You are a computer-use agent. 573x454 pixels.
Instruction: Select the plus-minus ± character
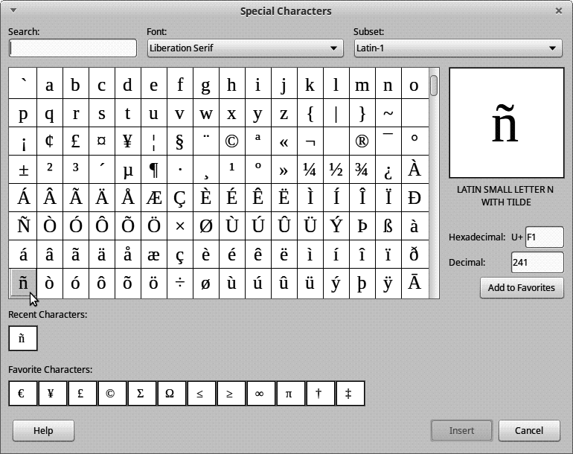click(x=23, y=170)
